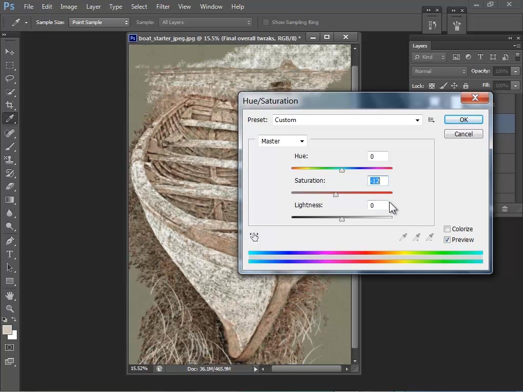This screenshot has height=392, width=523.
Task: Select the Blur tool
Action: coord(10,213)
